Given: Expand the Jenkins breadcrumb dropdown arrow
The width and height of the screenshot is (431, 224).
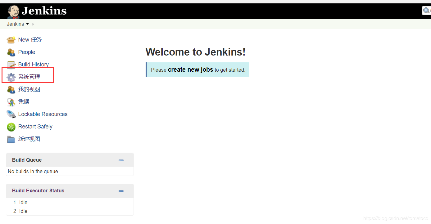Looking at the screenshot, I should point(27,24).
